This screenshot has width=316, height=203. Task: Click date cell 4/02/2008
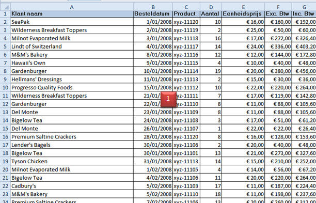[153, 178]
